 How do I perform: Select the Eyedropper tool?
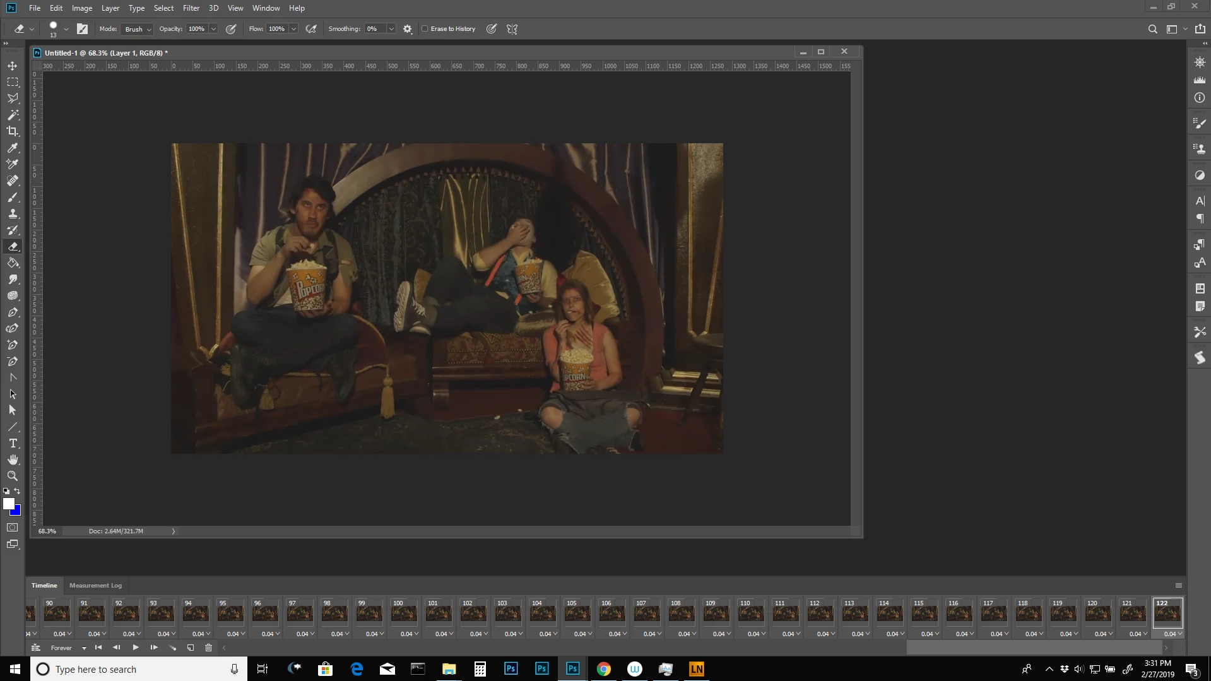(x=13, y=148)
